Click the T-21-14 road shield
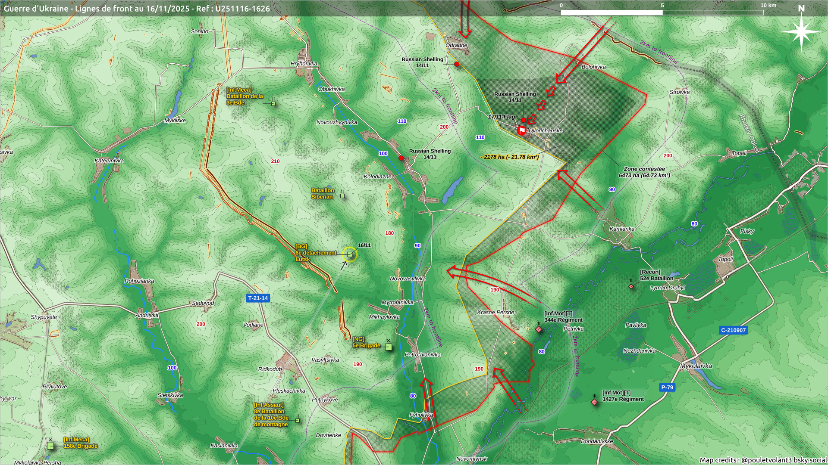 pyautogui.click(x=258, y=298)
